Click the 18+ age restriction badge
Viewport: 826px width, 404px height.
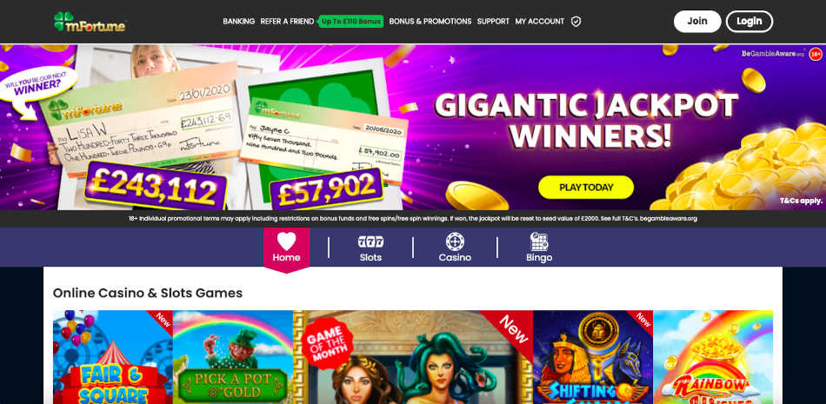click(x=816, y=54)
